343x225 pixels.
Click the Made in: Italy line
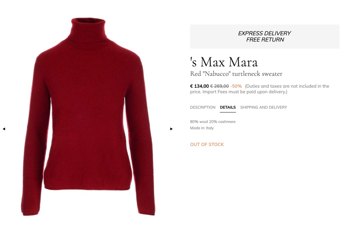pyautogui.click(x=202, y=128)
